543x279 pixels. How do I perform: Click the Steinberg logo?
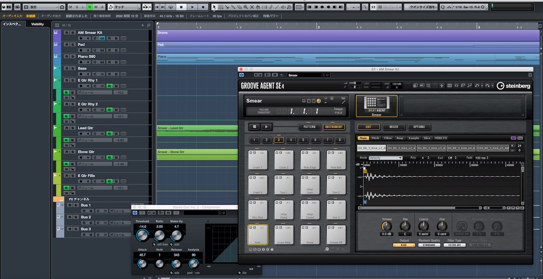coord(513,86)
